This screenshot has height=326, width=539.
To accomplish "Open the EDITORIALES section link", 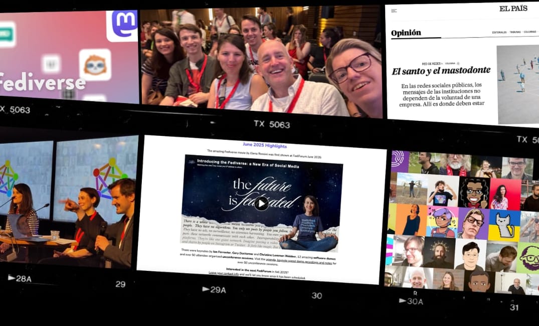I will (499, 32).
